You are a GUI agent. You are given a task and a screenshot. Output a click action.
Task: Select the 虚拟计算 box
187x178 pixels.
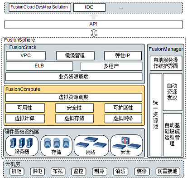pyautogui.click(x=25, y=119)
